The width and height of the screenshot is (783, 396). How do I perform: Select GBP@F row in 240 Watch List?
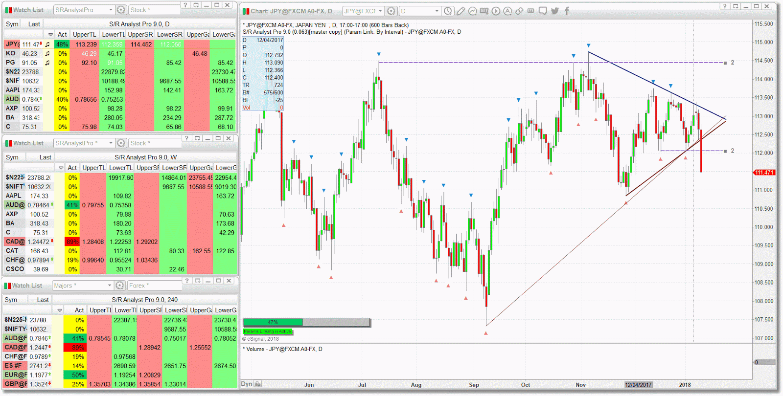[120, 384]
